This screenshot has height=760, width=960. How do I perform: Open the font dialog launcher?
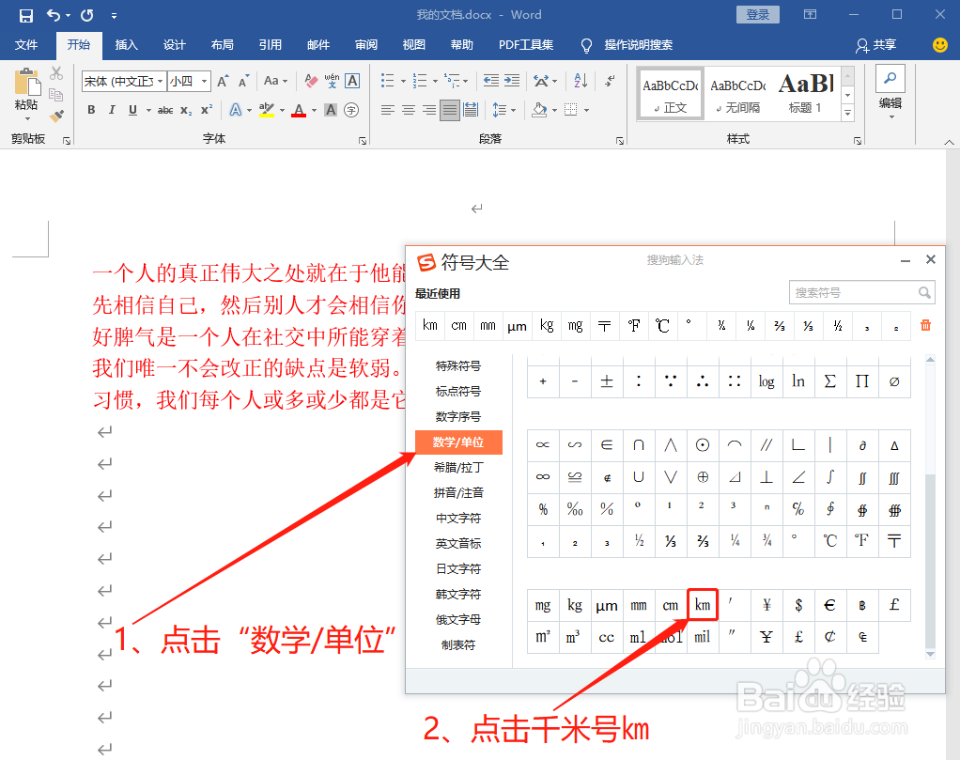[x=363, y=141]
